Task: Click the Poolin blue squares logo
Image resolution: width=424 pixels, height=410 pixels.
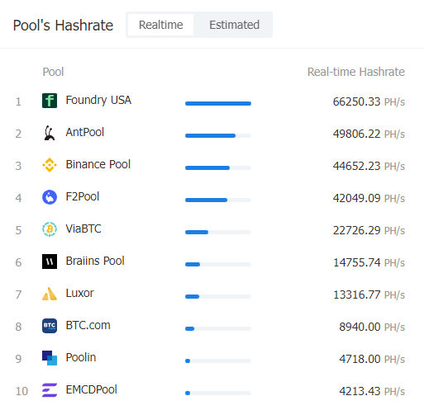Action: [x=50, y=358]
